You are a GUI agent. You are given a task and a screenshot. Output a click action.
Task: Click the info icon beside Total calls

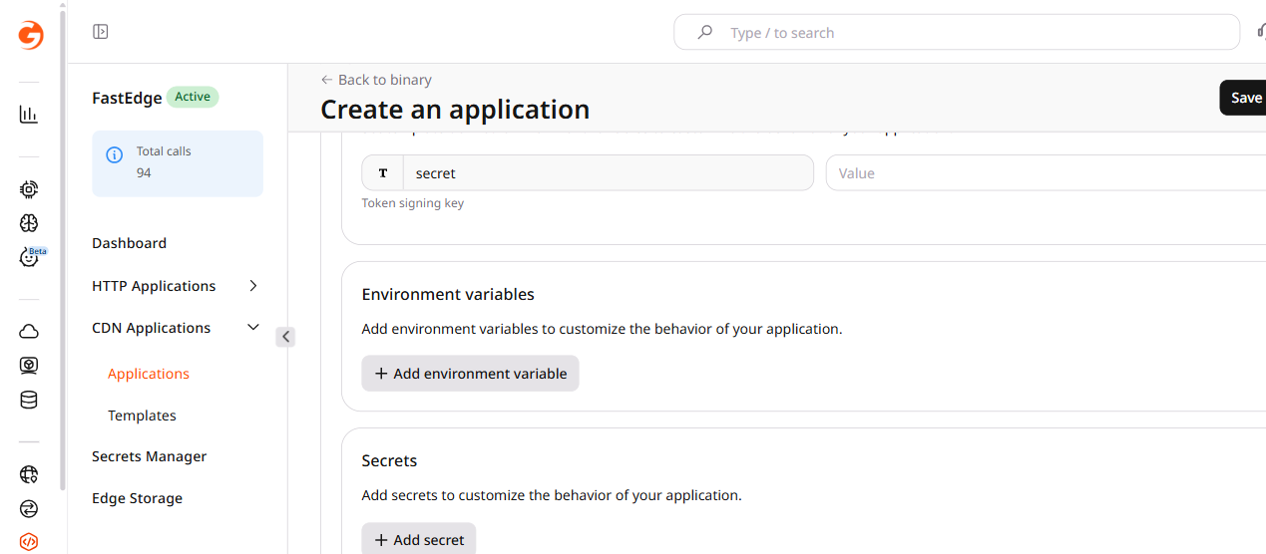pos(115,154)
